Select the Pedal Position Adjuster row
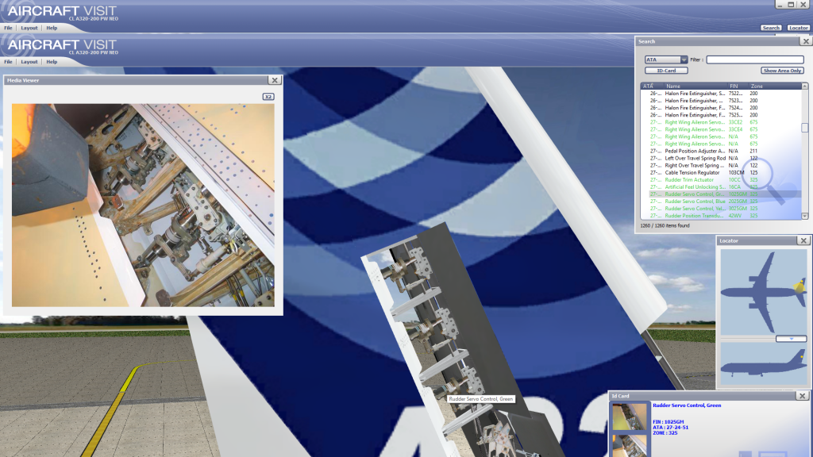The image size is (813, 457). tap(722, 152)
